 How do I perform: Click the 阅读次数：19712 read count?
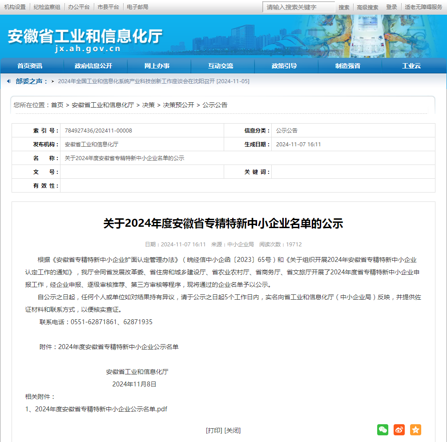[x=280, y=244]
